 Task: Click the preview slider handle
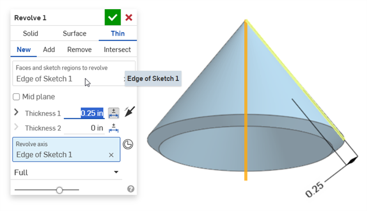[x=60, y=190]
